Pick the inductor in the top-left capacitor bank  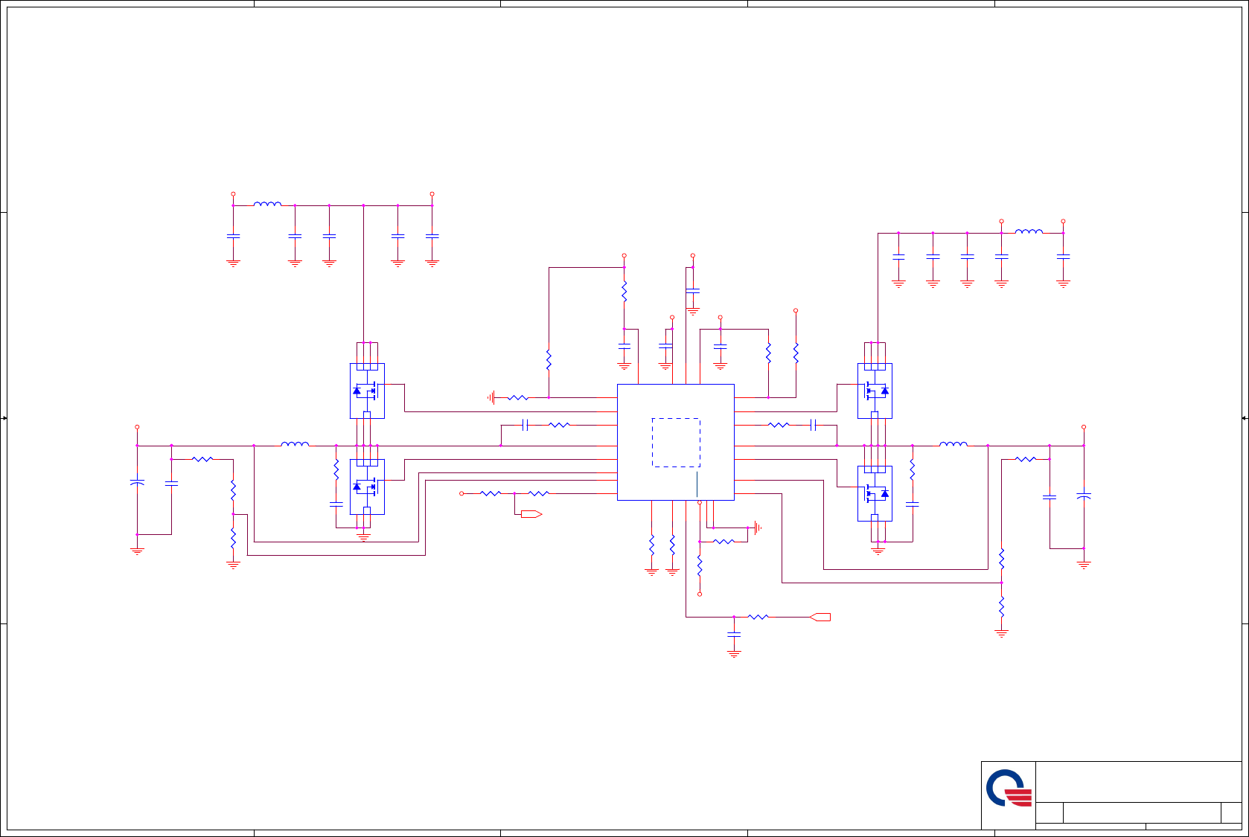pyautogui.click(x=267, y=204)
